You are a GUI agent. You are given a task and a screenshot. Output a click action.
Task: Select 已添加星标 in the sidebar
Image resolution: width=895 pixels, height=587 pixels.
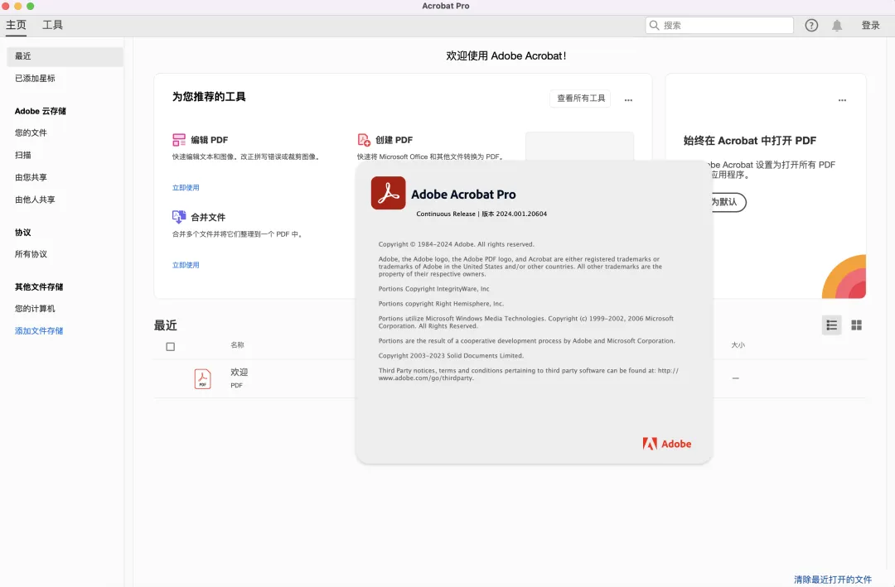[x=35, y=78]
